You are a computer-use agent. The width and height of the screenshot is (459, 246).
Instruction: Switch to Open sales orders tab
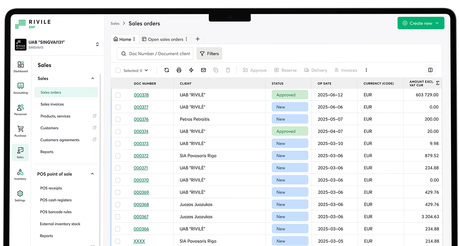click(165, 39)
